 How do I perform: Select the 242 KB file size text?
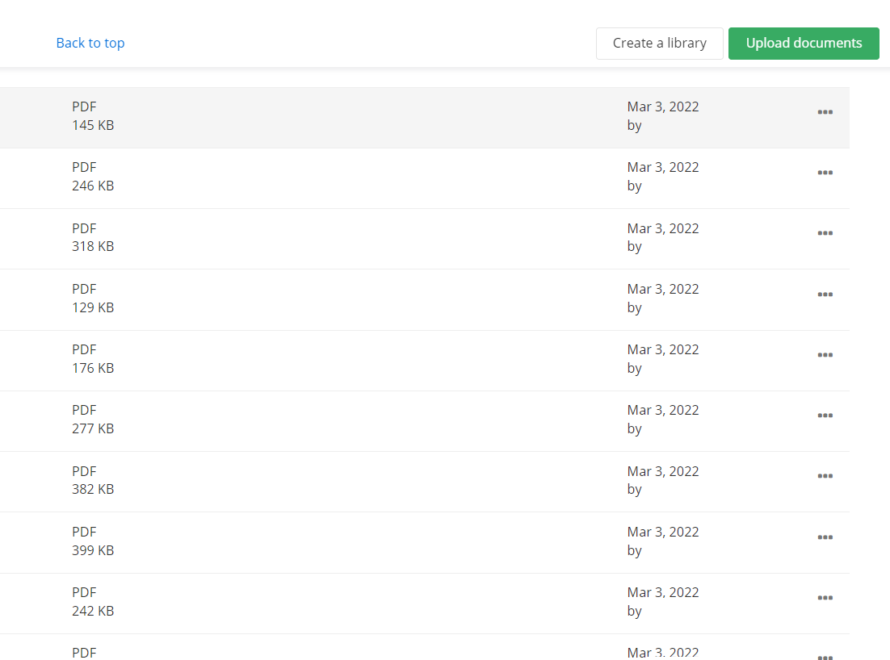click(x=93, y=612)
